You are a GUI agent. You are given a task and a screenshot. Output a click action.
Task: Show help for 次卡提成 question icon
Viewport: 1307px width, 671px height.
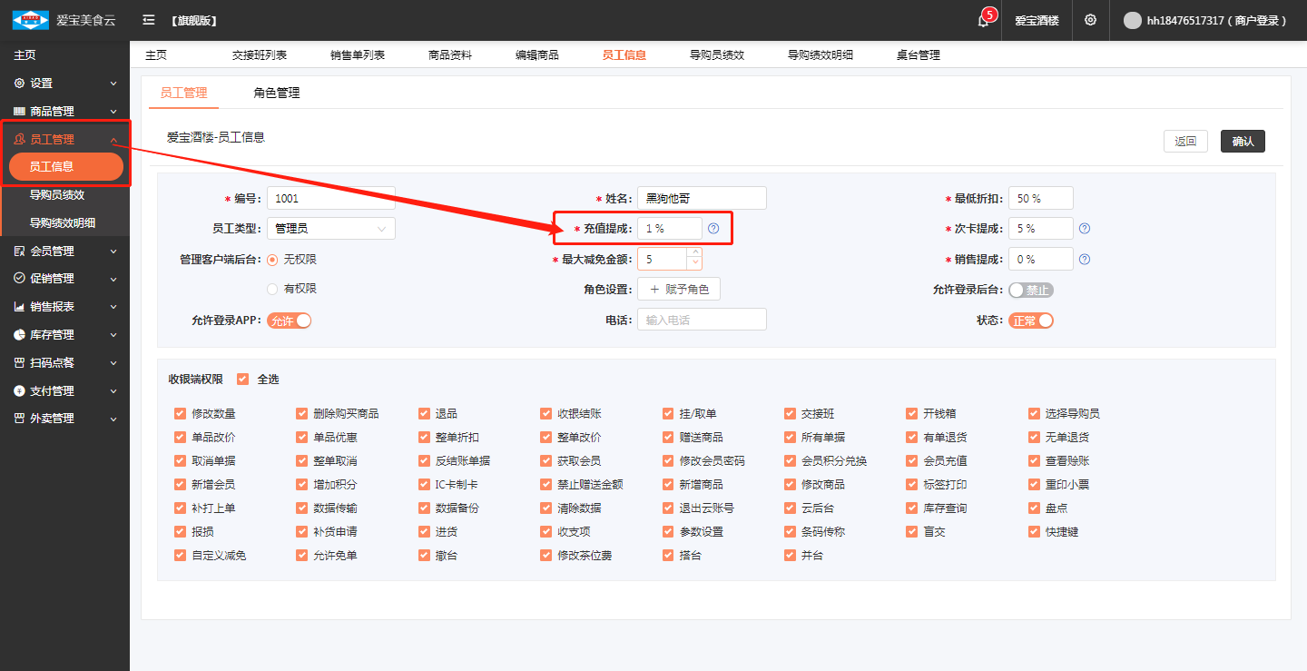click(1085, 229)
